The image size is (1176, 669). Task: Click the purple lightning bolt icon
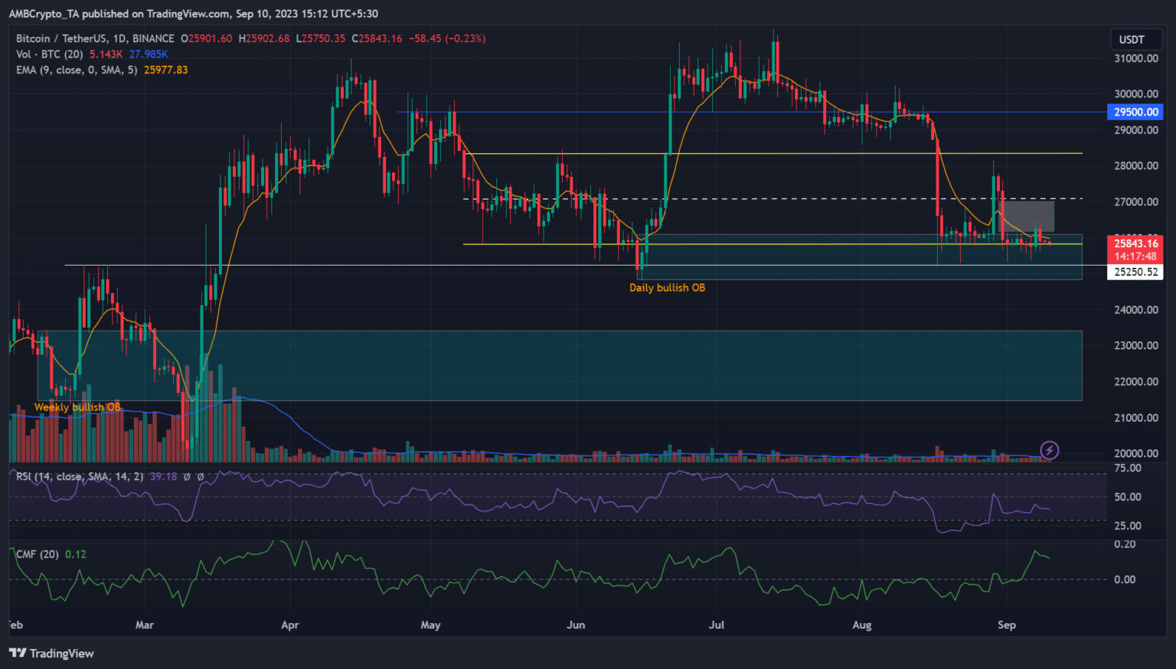coord(1049,450)
